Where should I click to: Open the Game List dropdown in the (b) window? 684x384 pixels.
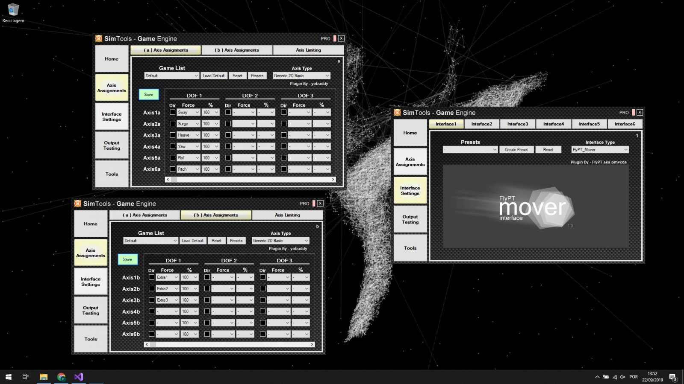[150, 241]
